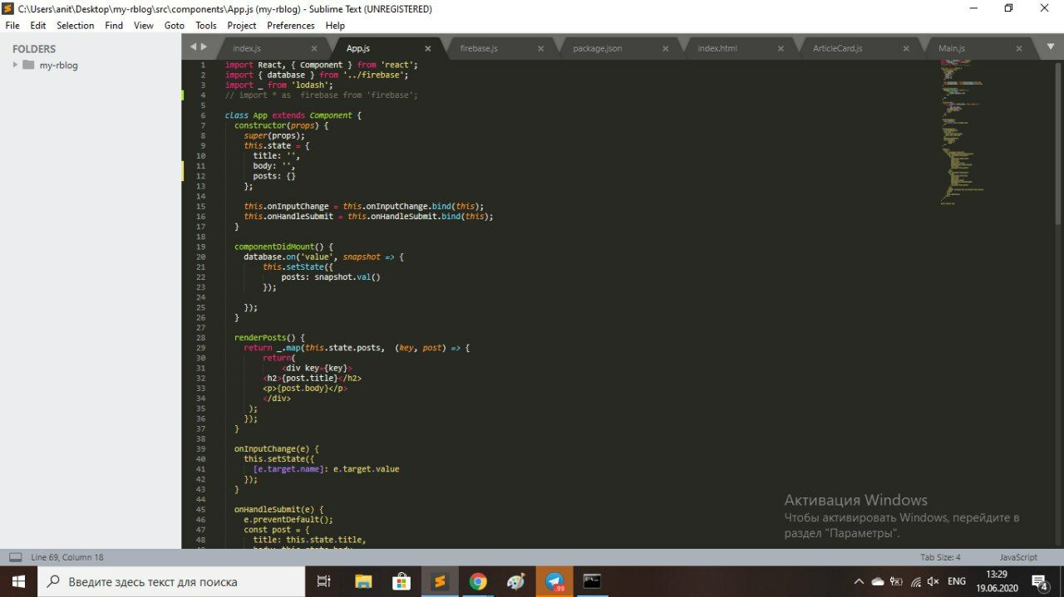This screenshot has height=597, width=1064.
Task: Open File Explorer from the taskbar
Action: point(363,581)
